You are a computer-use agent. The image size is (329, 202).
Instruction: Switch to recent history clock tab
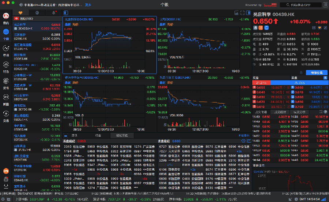point(37,13)
